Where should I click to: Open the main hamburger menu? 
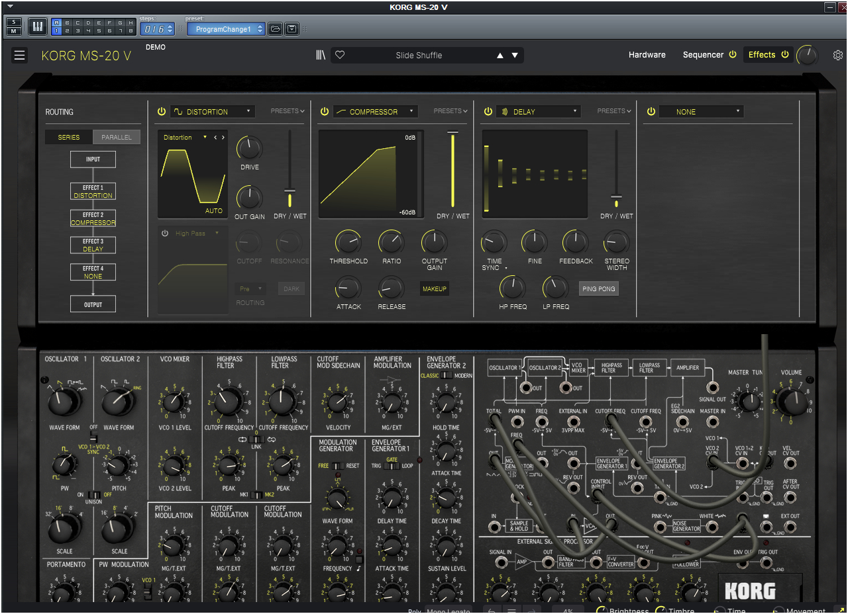[x=19, y=55]
